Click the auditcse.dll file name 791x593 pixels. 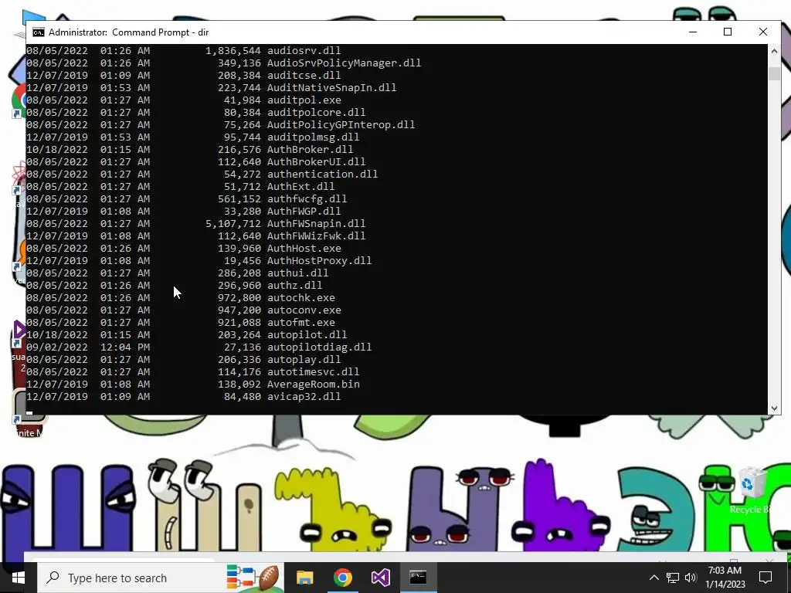(x=304, y=75)
